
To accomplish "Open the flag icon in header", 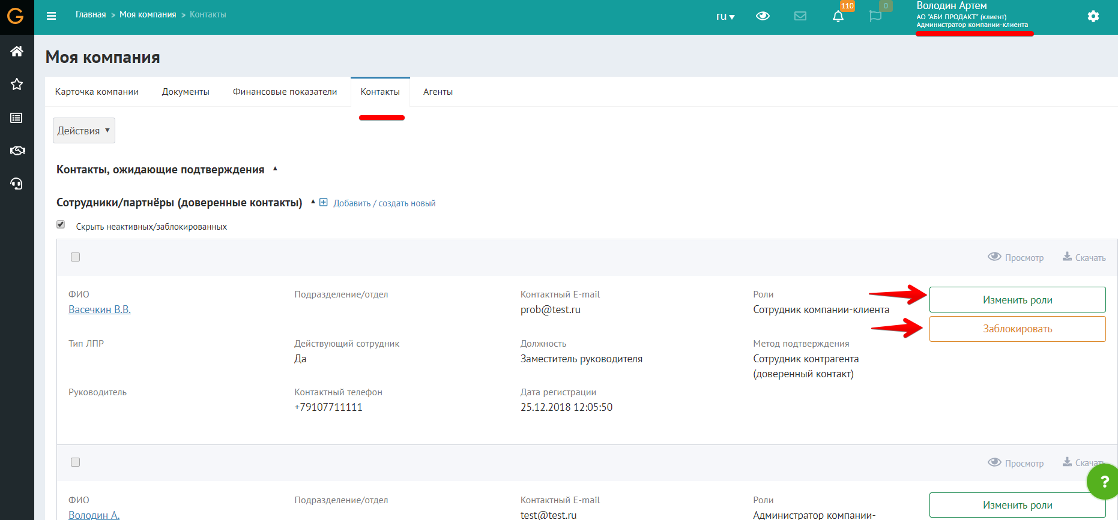I will tap(875, 16).
